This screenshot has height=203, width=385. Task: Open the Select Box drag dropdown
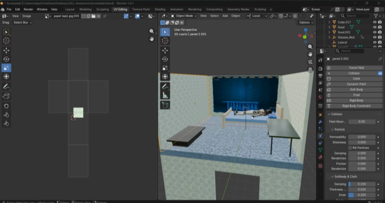(x=21, y=22)
